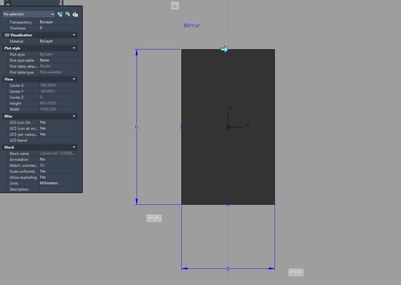Toggle the Scale uniformly value
Image resolution: width=401 pixels, height=285 pixels.
point(58,171)
